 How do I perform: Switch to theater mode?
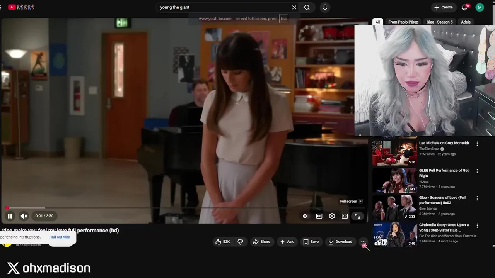[x=345, y=216]
